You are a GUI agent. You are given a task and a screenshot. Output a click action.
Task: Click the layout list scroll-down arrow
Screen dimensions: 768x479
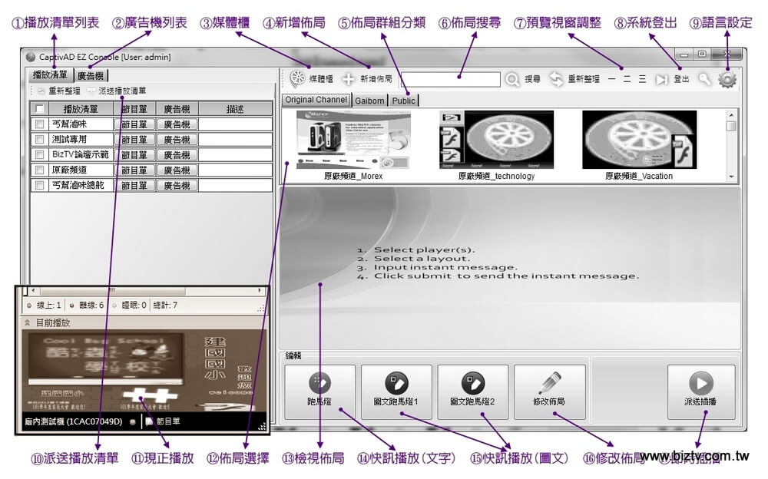[731, 177]
